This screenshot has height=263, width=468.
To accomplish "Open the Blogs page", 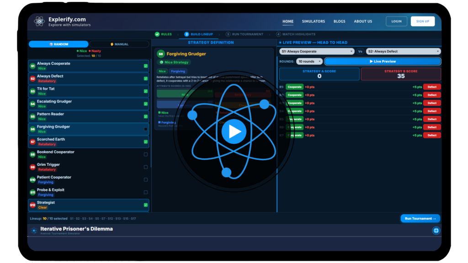I will pos(340,21).
